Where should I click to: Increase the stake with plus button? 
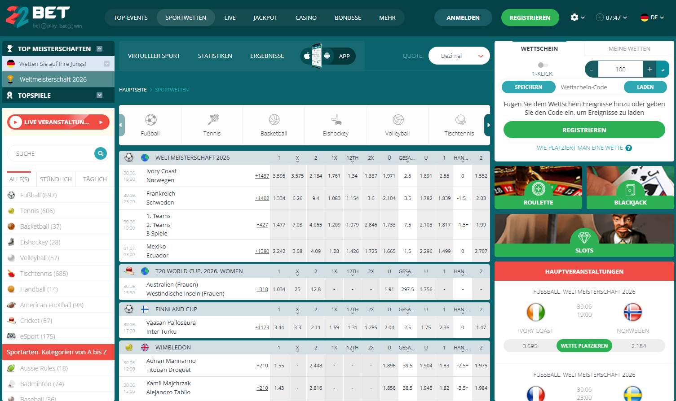click(649, 70)
